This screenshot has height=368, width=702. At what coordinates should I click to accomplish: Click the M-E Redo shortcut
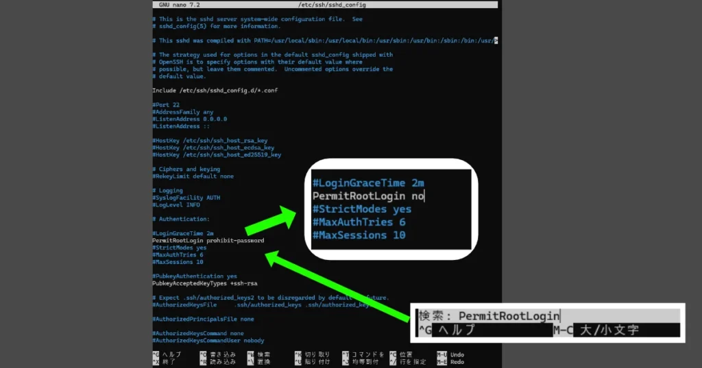(x=450, y=362)
